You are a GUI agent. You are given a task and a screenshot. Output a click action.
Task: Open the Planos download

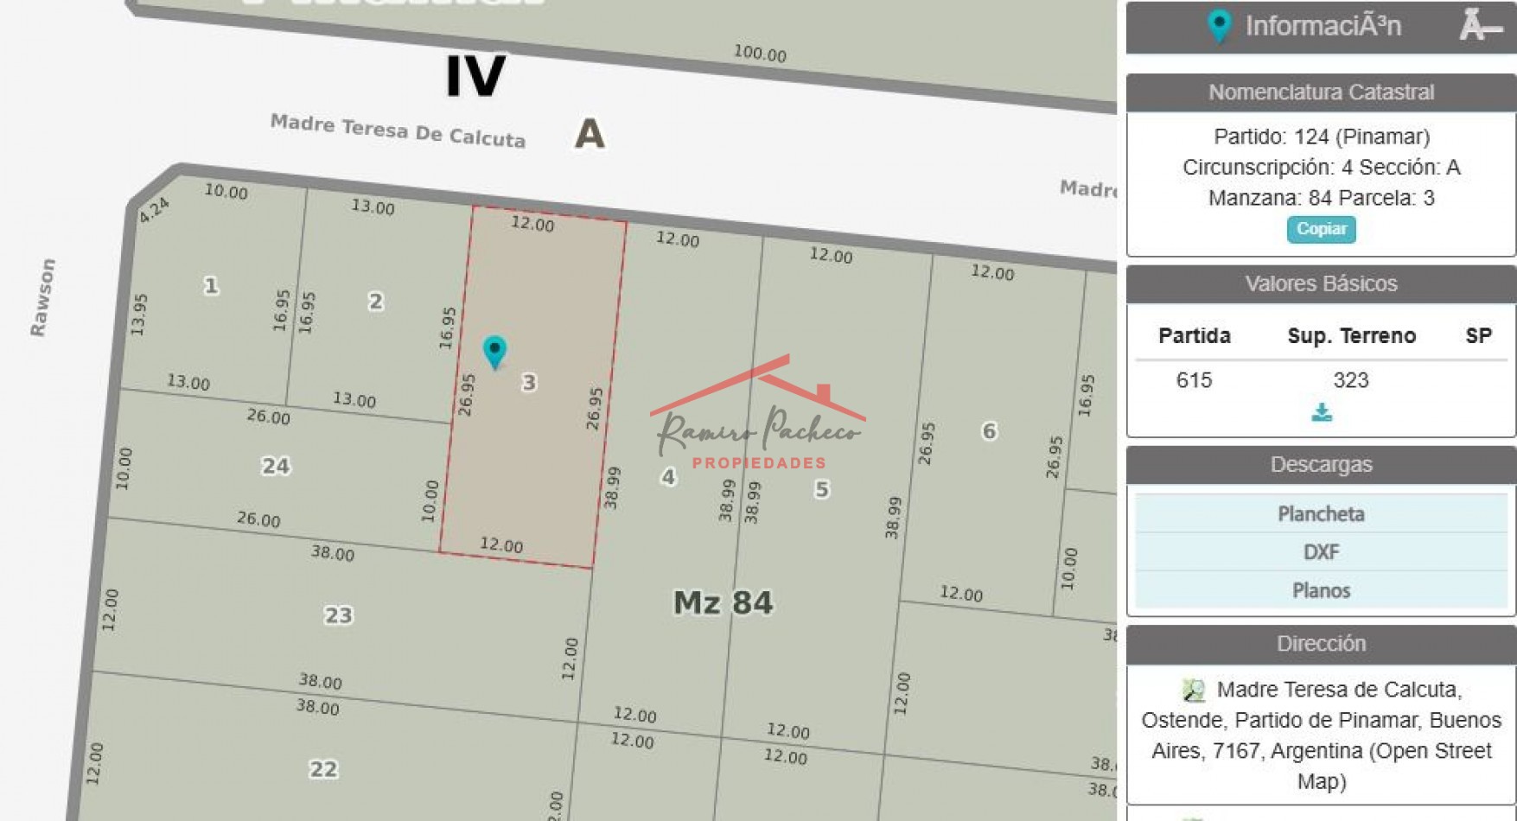1320,590
